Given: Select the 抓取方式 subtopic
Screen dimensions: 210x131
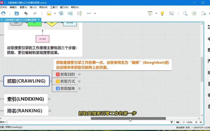Looking at the screenshot, I should click(x=68, y=81).
